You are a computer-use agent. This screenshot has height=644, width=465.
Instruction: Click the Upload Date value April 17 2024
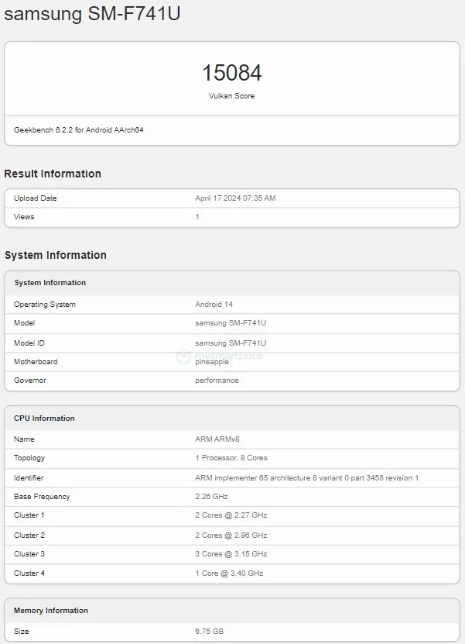click(235, 198)
